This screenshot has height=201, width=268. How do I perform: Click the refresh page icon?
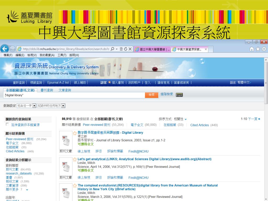click(126, 49)
